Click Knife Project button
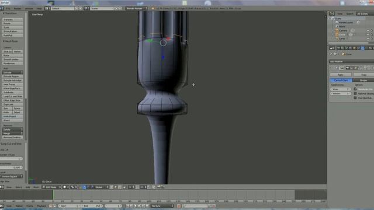Viewport: 374px width, 210px height. 12,117
